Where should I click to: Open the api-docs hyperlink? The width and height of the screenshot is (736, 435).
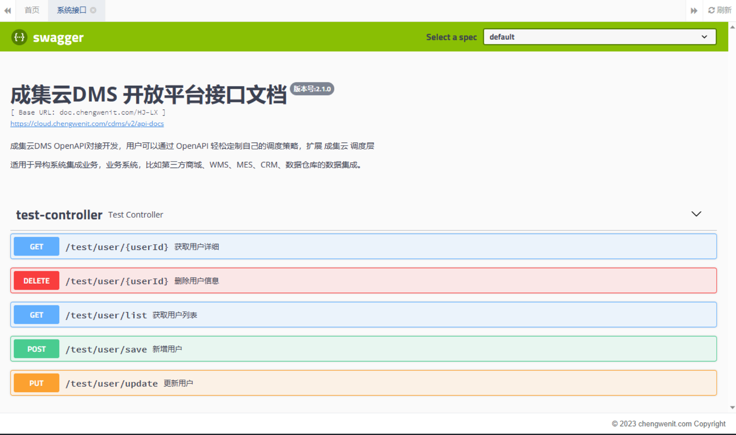click(x=87, y=124)
